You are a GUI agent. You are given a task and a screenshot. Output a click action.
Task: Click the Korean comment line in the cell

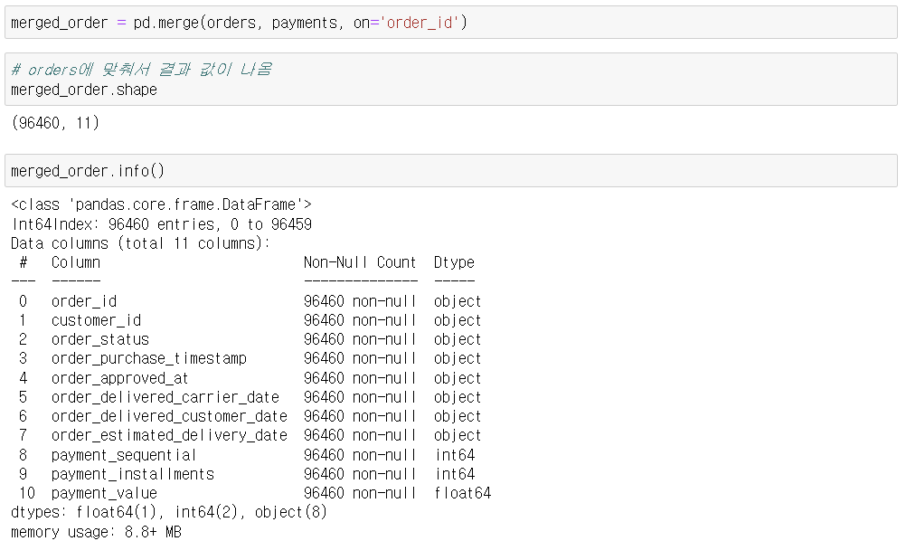[141, 70]
